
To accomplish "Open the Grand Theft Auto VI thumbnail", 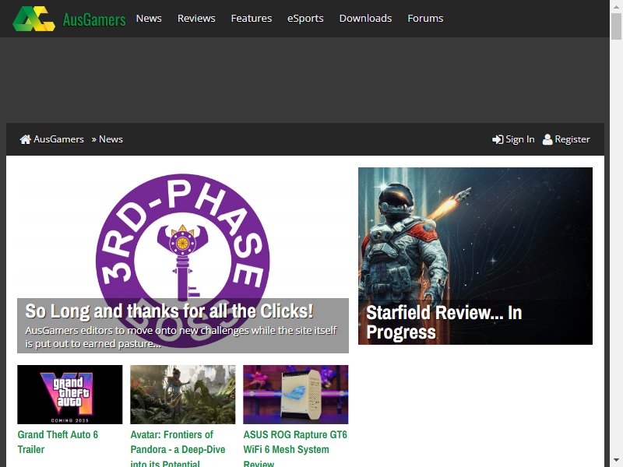I will (x=70, y=395).
